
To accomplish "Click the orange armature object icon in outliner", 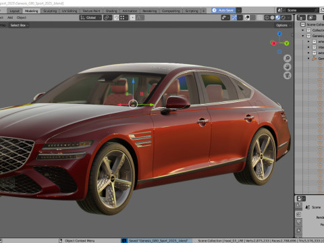I will pos(314,59).
